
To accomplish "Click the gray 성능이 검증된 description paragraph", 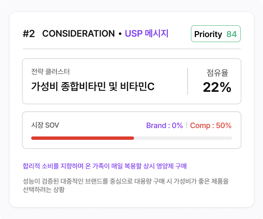I will [126, 185].
